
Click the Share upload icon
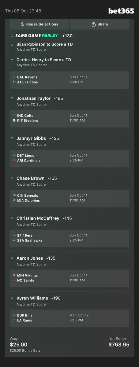[94, 24]
